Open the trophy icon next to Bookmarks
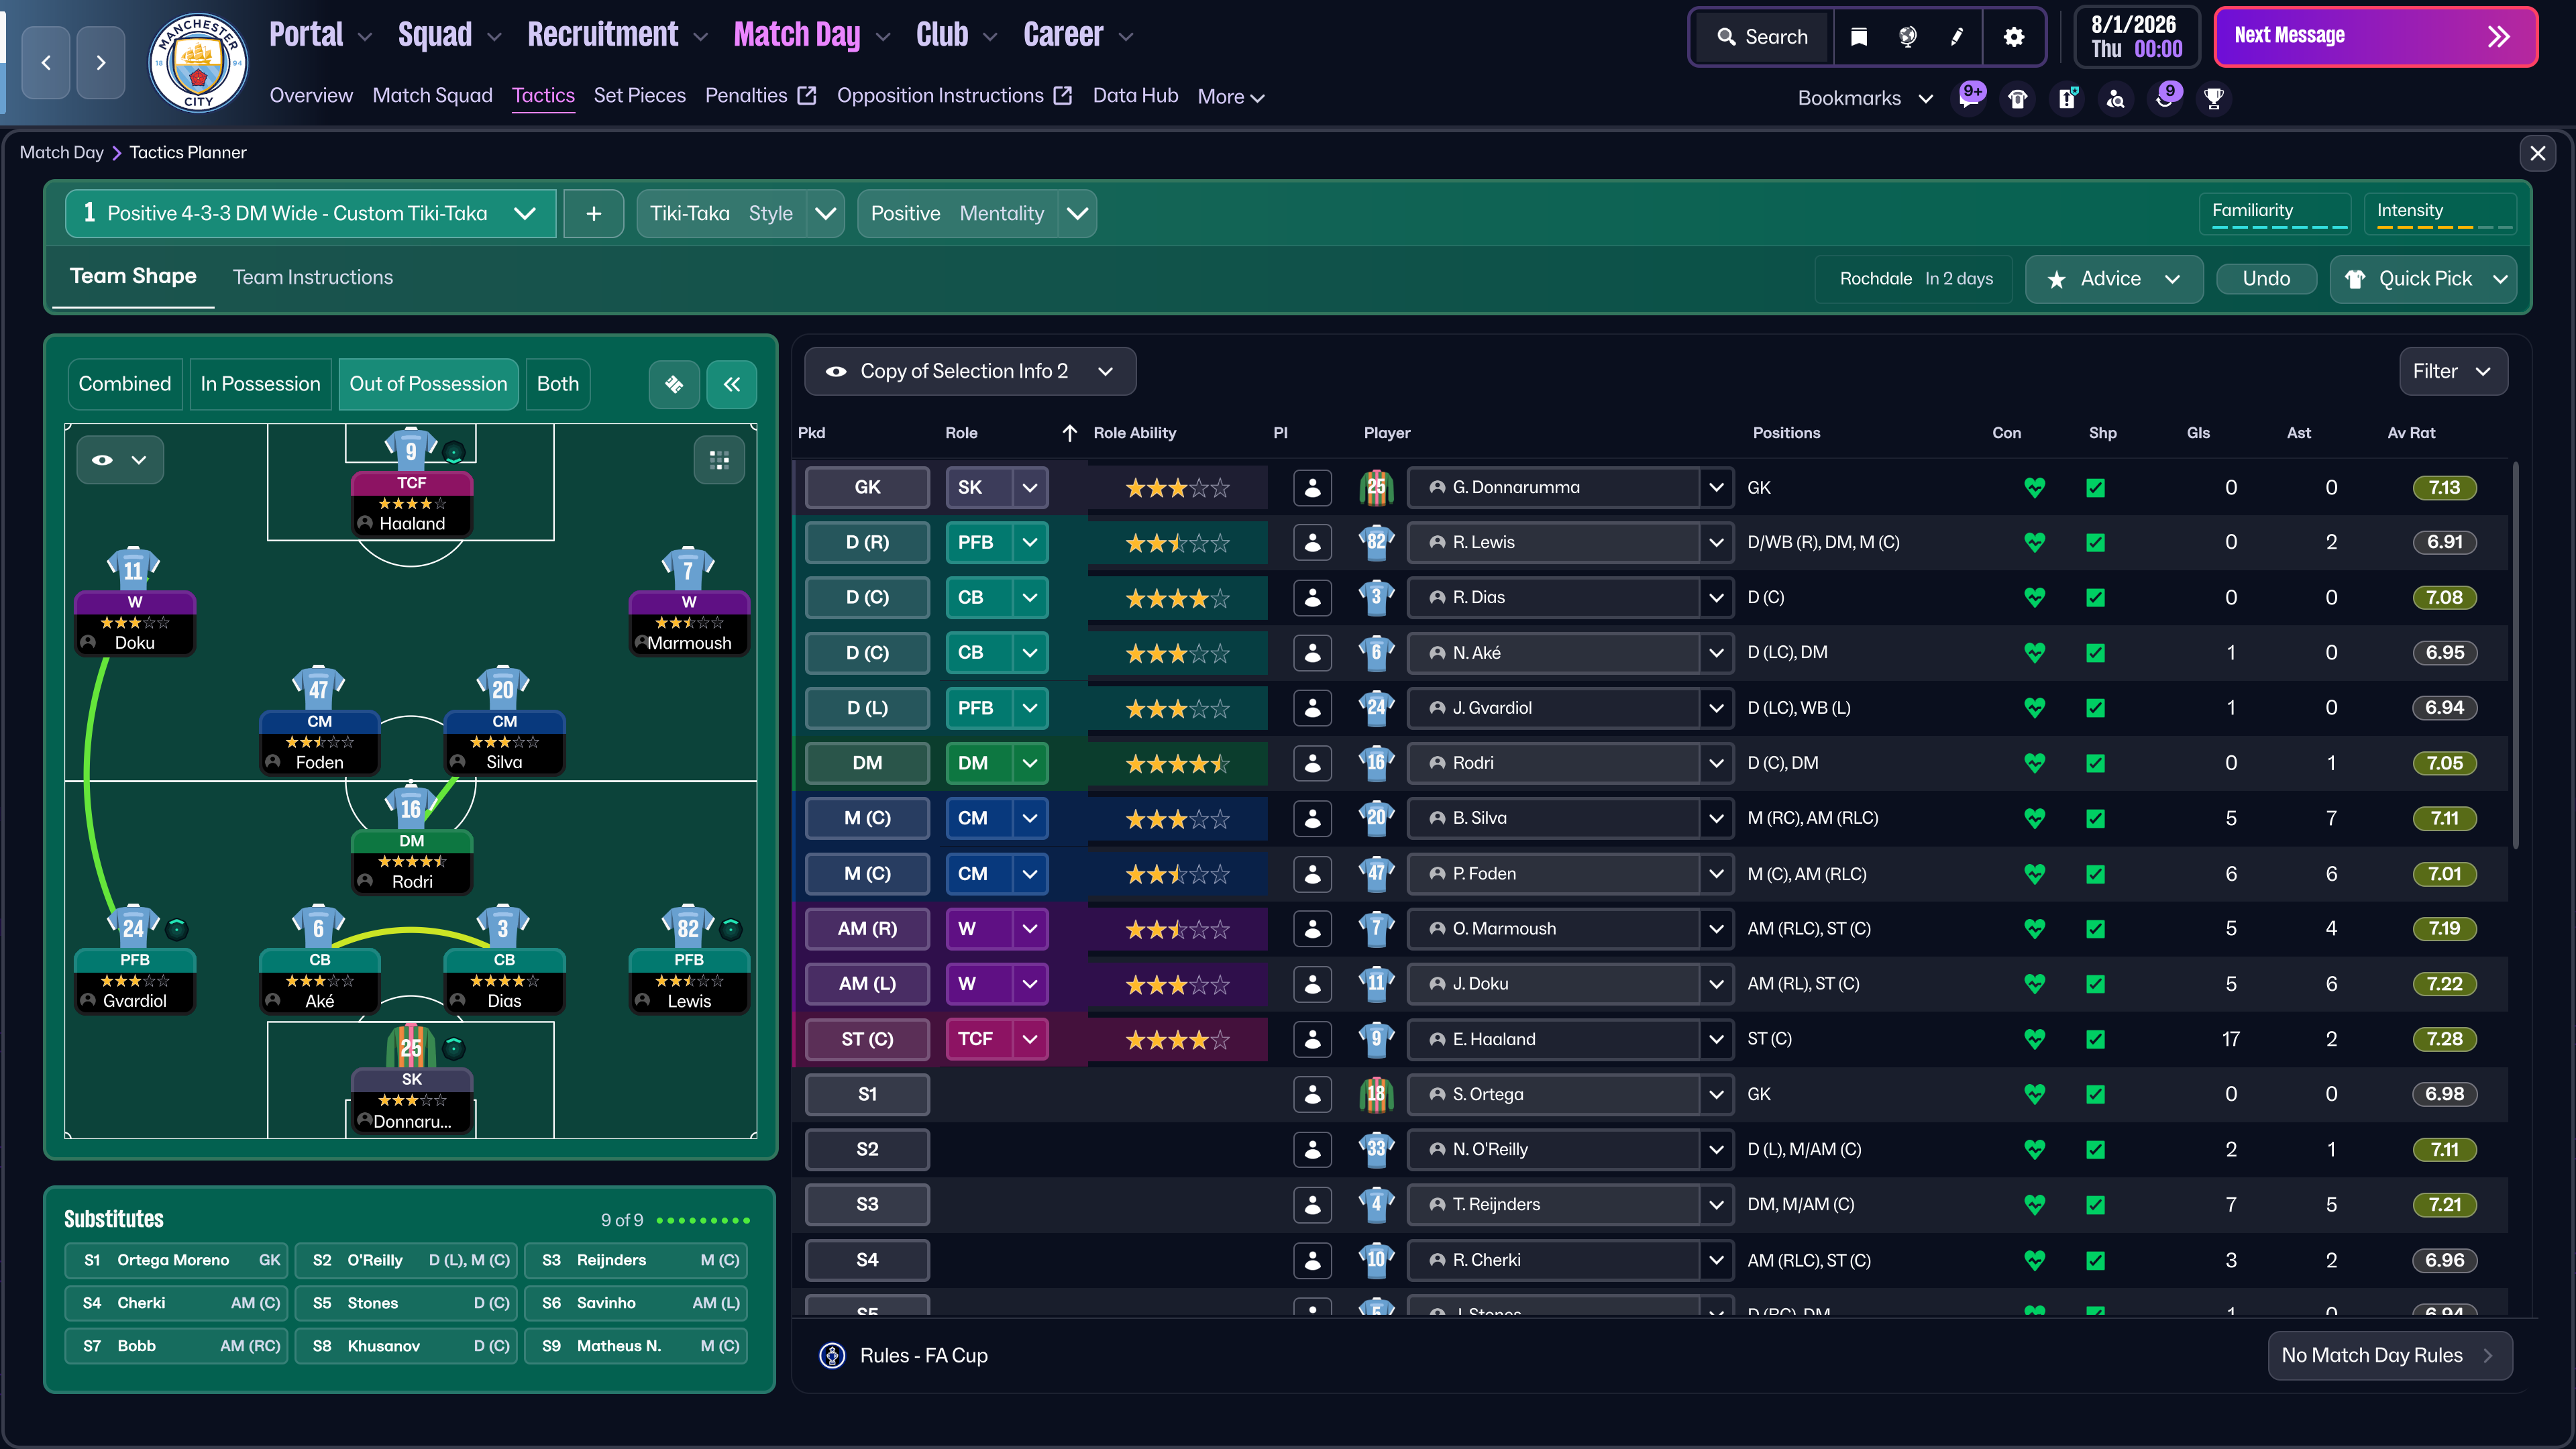The height and width of the screenshot is (1449, 2576). point(2214,98)
